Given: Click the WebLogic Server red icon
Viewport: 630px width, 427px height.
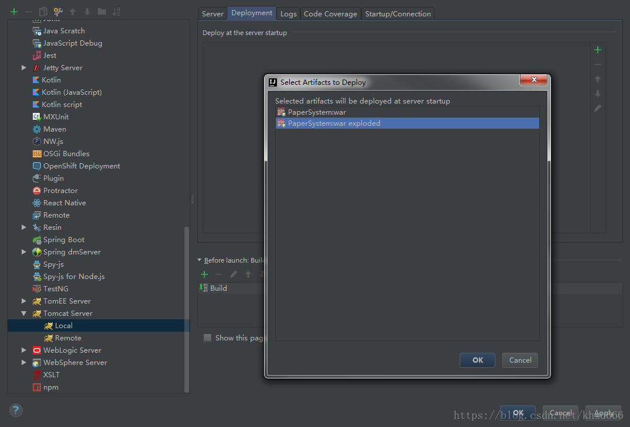Looking at the screenshot, I should click(x=36, y=350).
